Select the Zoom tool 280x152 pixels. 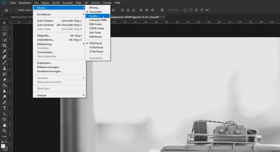pyautogui.click(x=4, y=131)
